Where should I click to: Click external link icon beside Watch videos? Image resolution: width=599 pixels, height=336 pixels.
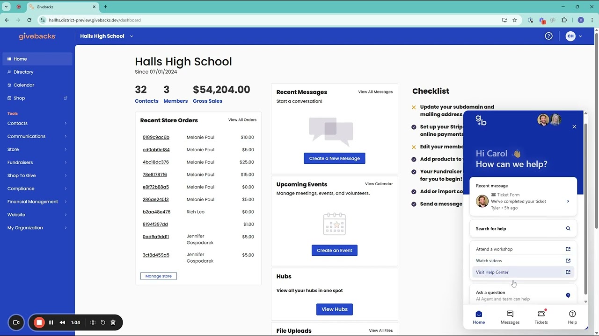(568, 260)
